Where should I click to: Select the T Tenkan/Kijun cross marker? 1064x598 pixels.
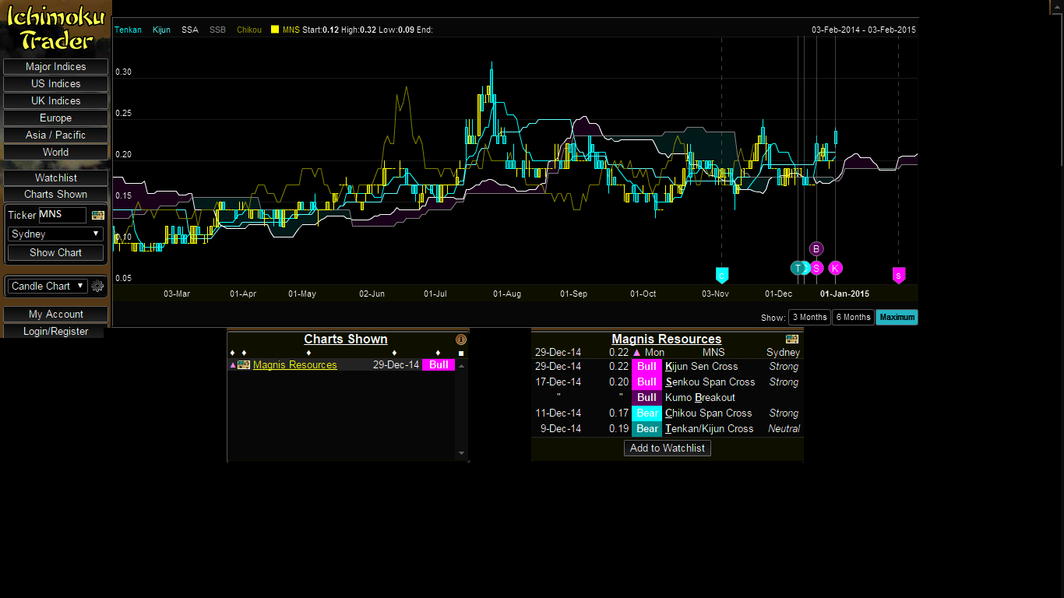pyautogui.click(x=798, y=268)
